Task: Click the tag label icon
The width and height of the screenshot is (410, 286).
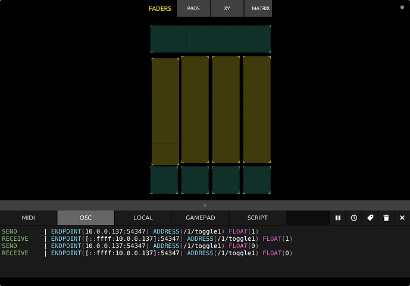Action: click(x=370, y=218)
